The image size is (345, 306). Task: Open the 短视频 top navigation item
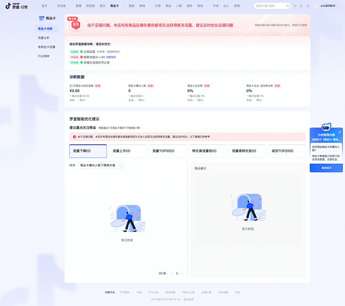90,6
